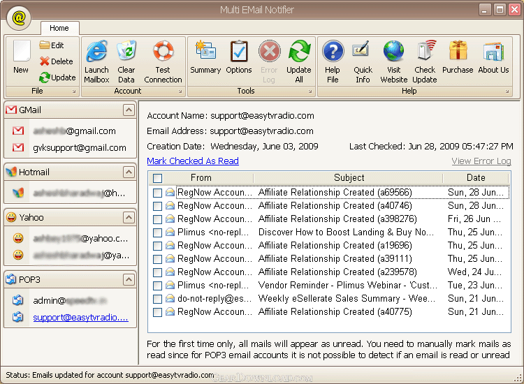Image resolution: width=524 pixels, height=384 pixels.
Task: Click Edit account in the File group
Action: pos(51,45)
